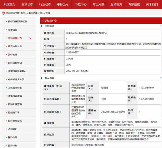Click the 招标内容 value 设计采购施工/交钥匙工程总承包
The width and height of the screenshot is (162, 148).
(88, 145)
